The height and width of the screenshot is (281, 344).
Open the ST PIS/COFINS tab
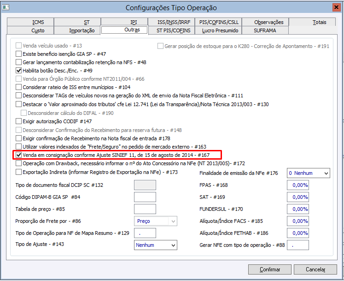point(171,30)
